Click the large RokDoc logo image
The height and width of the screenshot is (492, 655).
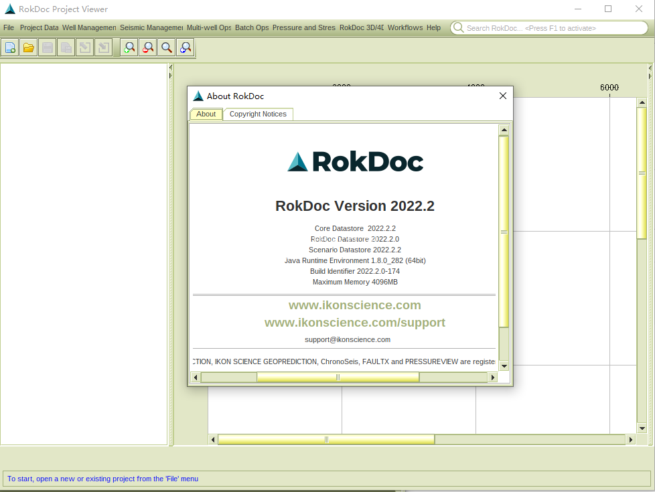pyautogui.click(x=355, y=161)
